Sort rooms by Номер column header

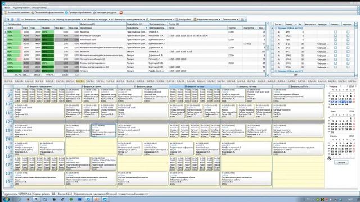(291, 24)
